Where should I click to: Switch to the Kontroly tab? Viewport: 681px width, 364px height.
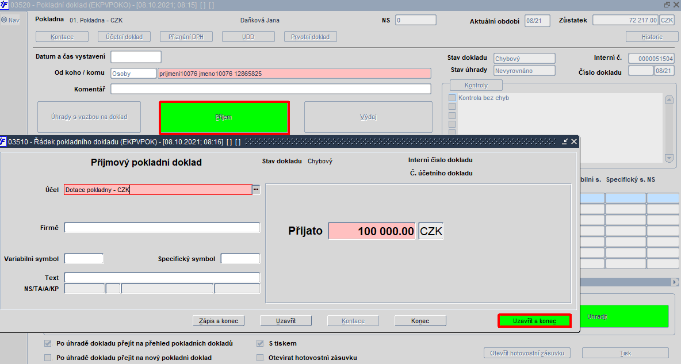point(476,85)
